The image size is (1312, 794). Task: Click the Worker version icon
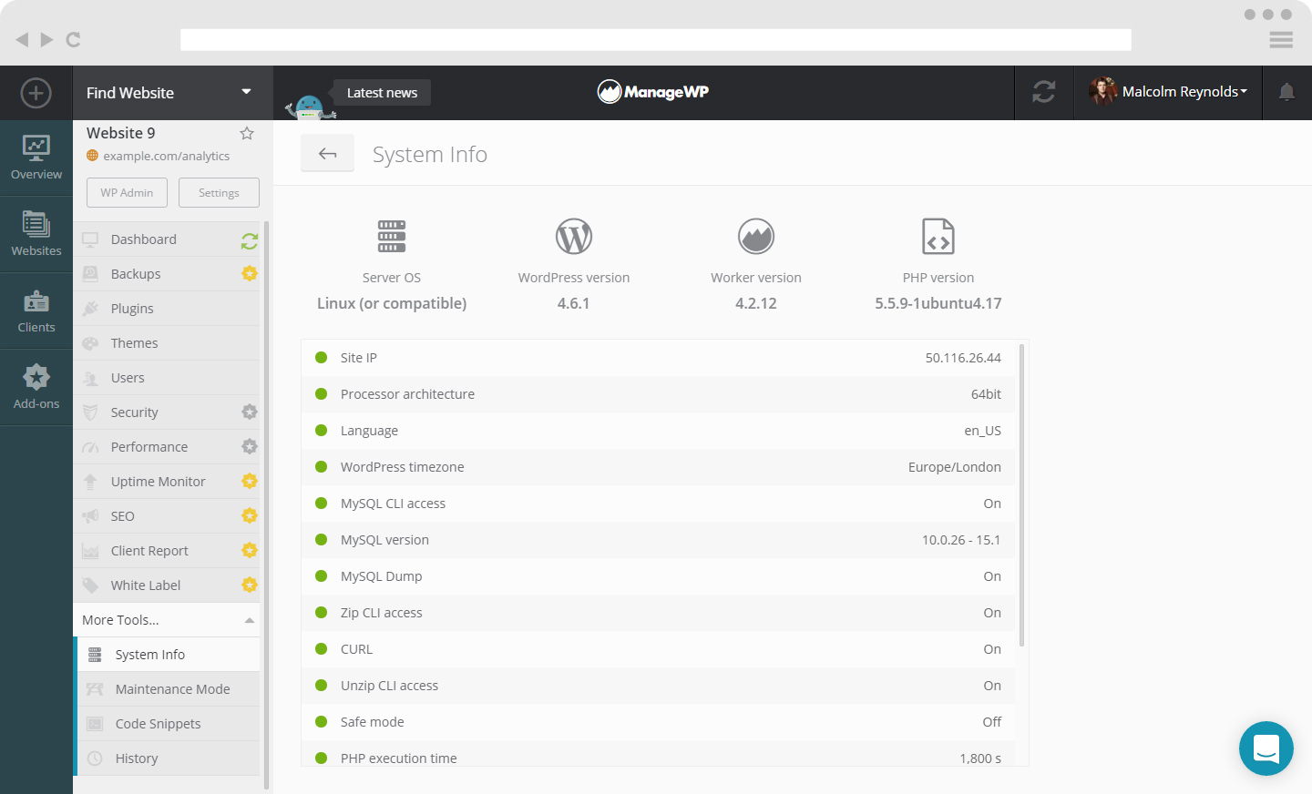coord(756,237)
